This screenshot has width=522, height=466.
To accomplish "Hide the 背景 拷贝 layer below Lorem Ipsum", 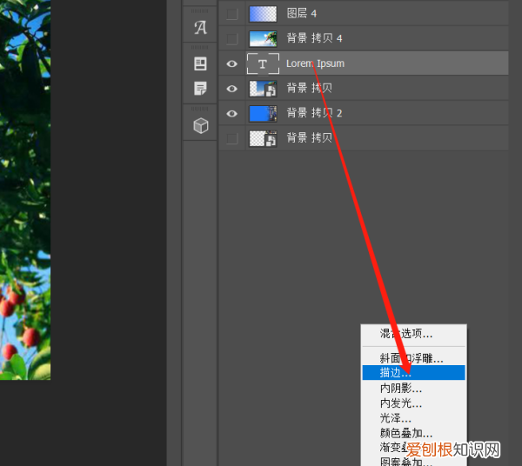I will pyautogui.click(x=232, y=89).
